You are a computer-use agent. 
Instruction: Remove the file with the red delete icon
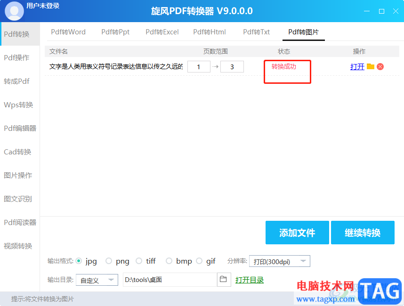[380, 67]
